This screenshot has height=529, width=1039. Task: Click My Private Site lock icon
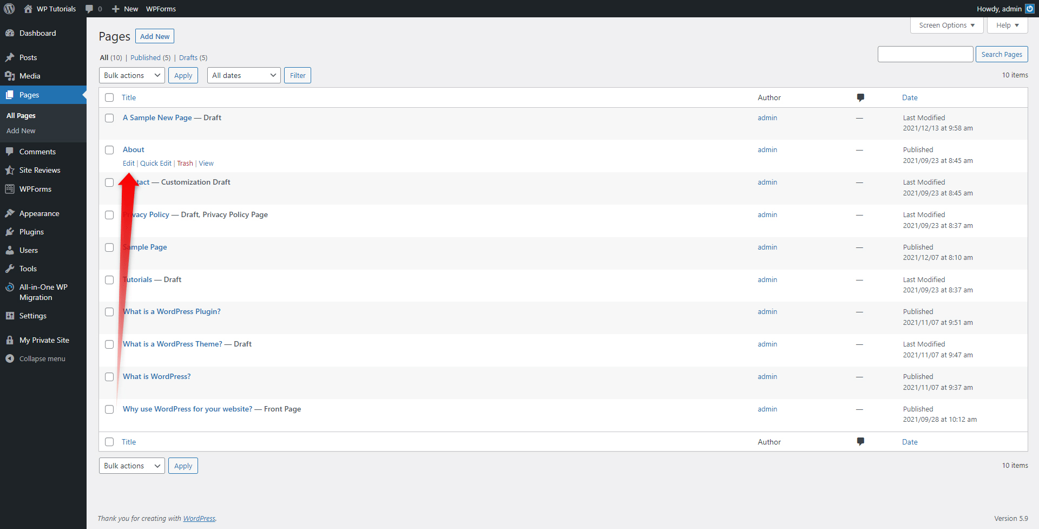10,340
